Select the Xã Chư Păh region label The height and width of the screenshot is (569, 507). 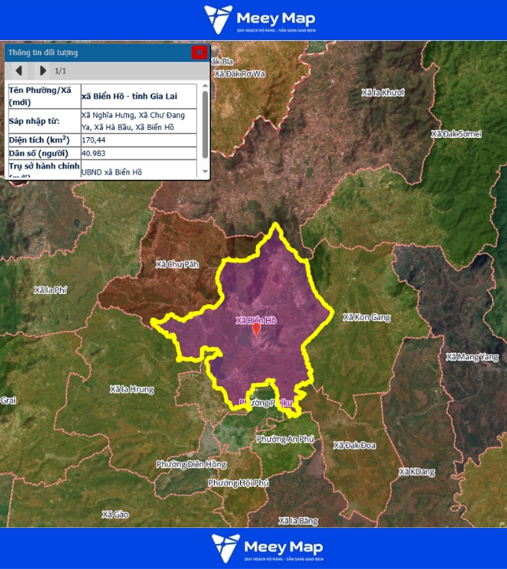177,264
